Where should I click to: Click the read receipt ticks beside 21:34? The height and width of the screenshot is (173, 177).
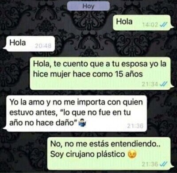[163, 84]
